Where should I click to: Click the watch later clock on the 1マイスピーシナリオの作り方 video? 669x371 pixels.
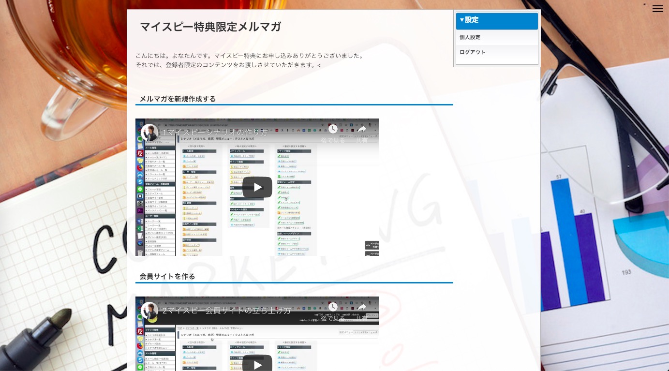point(333,129)
